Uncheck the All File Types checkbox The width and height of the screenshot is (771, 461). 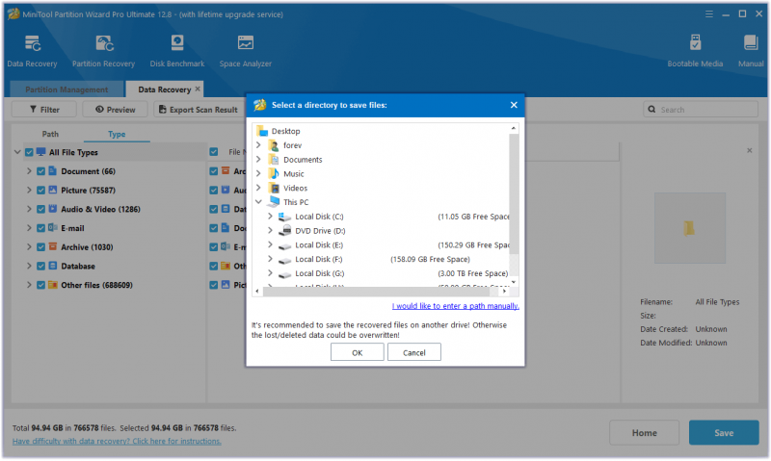click(x=29, y=152)
